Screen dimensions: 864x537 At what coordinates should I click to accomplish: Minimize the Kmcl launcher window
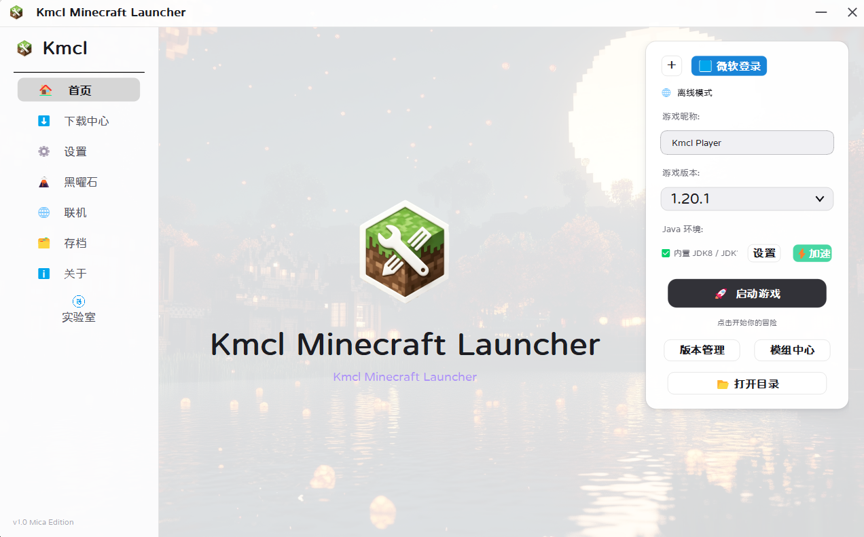tap(822, 12)
